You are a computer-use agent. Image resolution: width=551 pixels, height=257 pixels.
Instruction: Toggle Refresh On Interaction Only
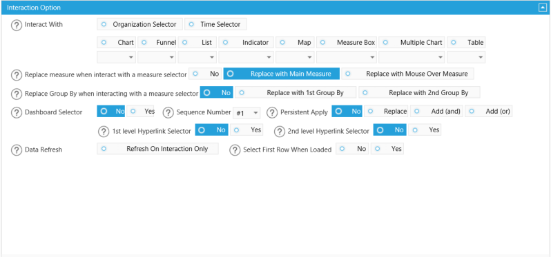tap(157, 149)
